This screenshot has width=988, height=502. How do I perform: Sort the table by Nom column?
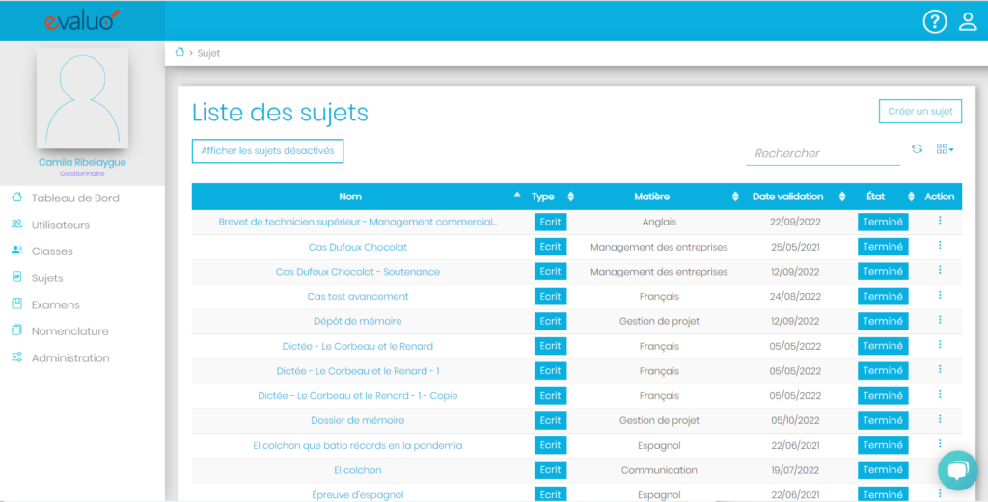351,197
